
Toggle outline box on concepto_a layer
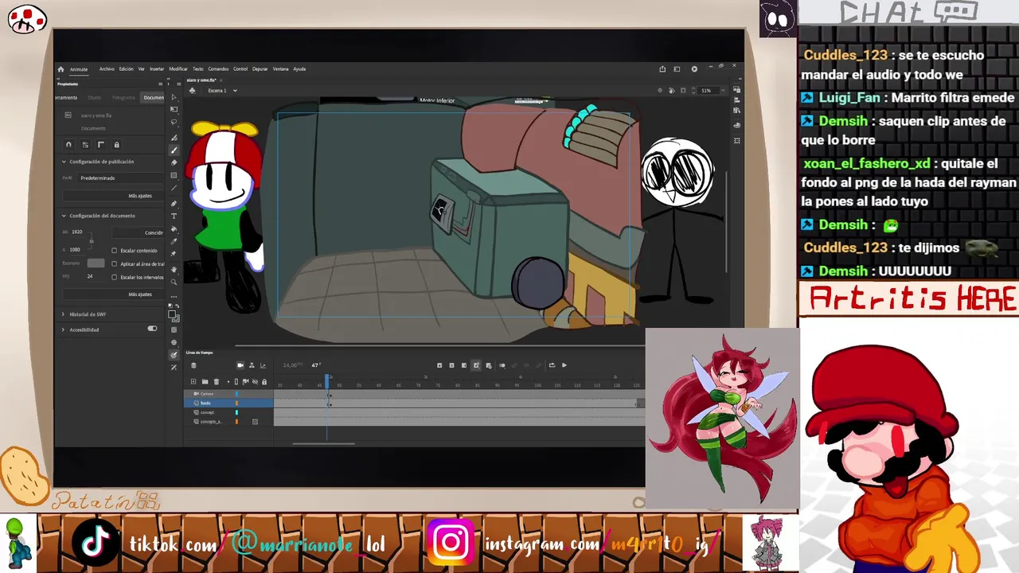pyautogui.click(x=255, y=422)
